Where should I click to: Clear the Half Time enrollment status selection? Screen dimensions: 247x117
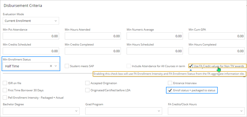[x=51, y=66]
